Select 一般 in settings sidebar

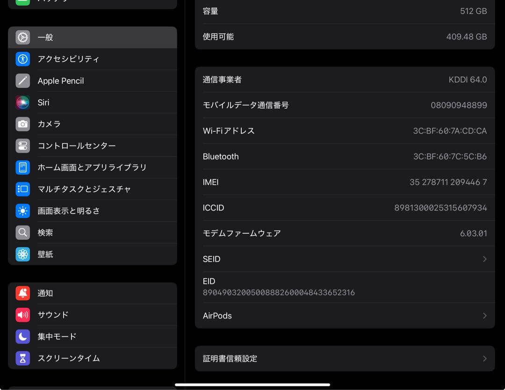[93, 37]
